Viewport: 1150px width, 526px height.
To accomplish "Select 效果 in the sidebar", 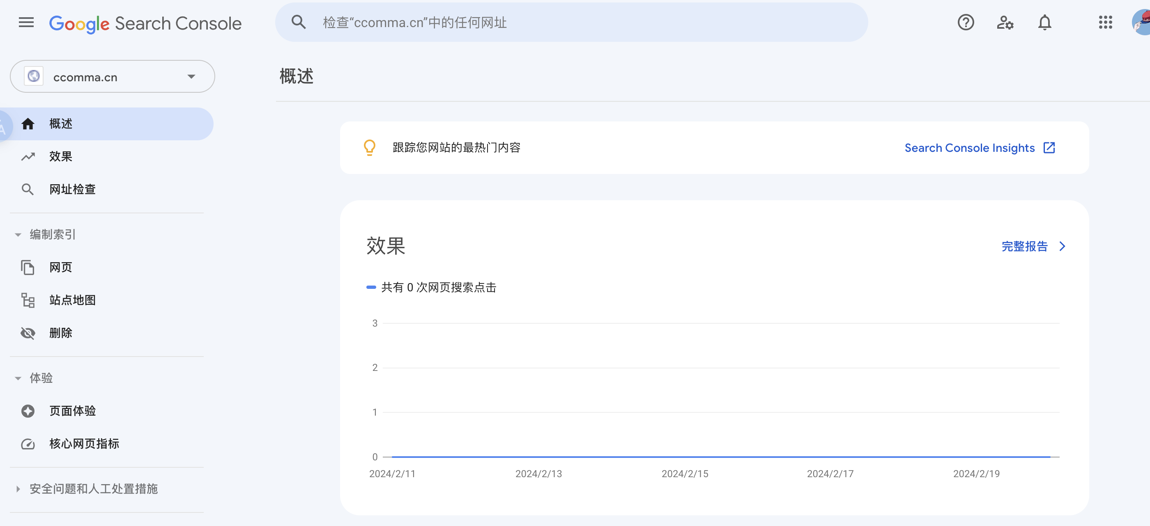I will pyautogui.click(x=61, y=157).
